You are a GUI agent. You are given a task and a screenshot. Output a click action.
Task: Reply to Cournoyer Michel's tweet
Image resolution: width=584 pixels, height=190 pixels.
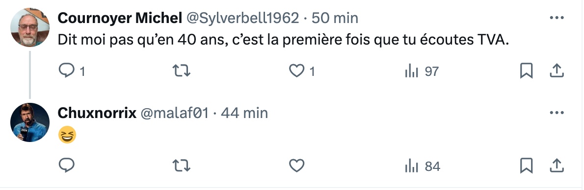[x=72, y=71]
